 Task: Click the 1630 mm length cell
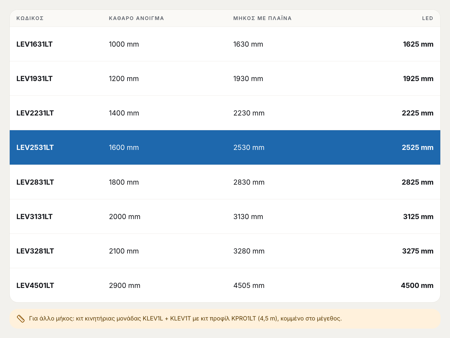pyautogui.click(x=248, y=44)
